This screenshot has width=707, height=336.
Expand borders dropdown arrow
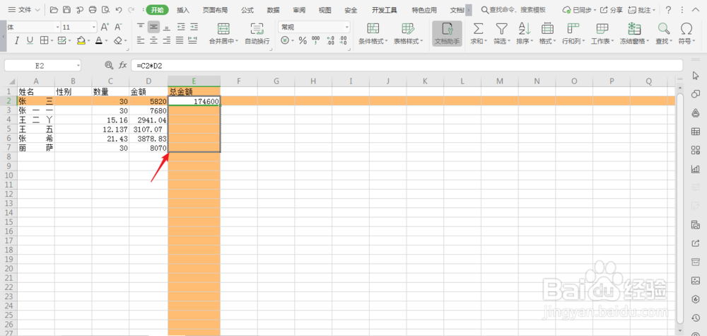point(52,41)
